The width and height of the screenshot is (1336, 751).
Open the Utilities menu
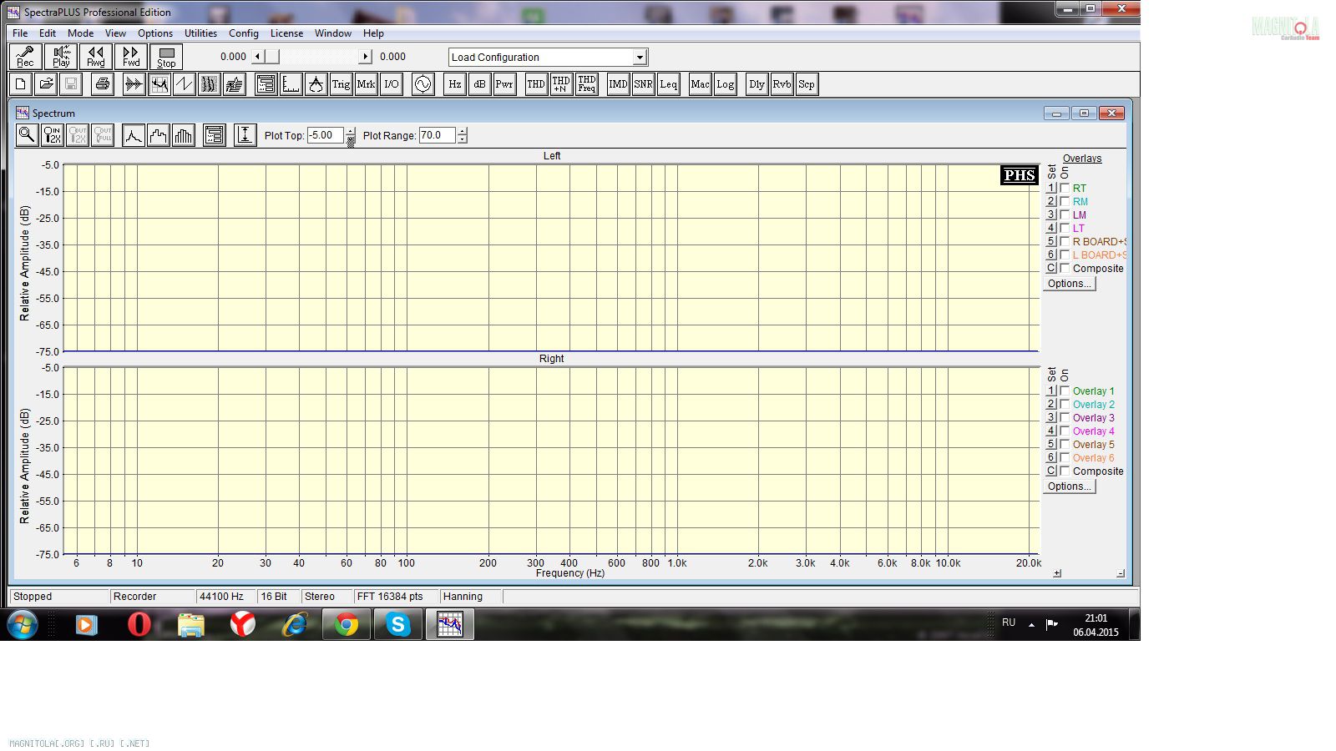point(200,33)
